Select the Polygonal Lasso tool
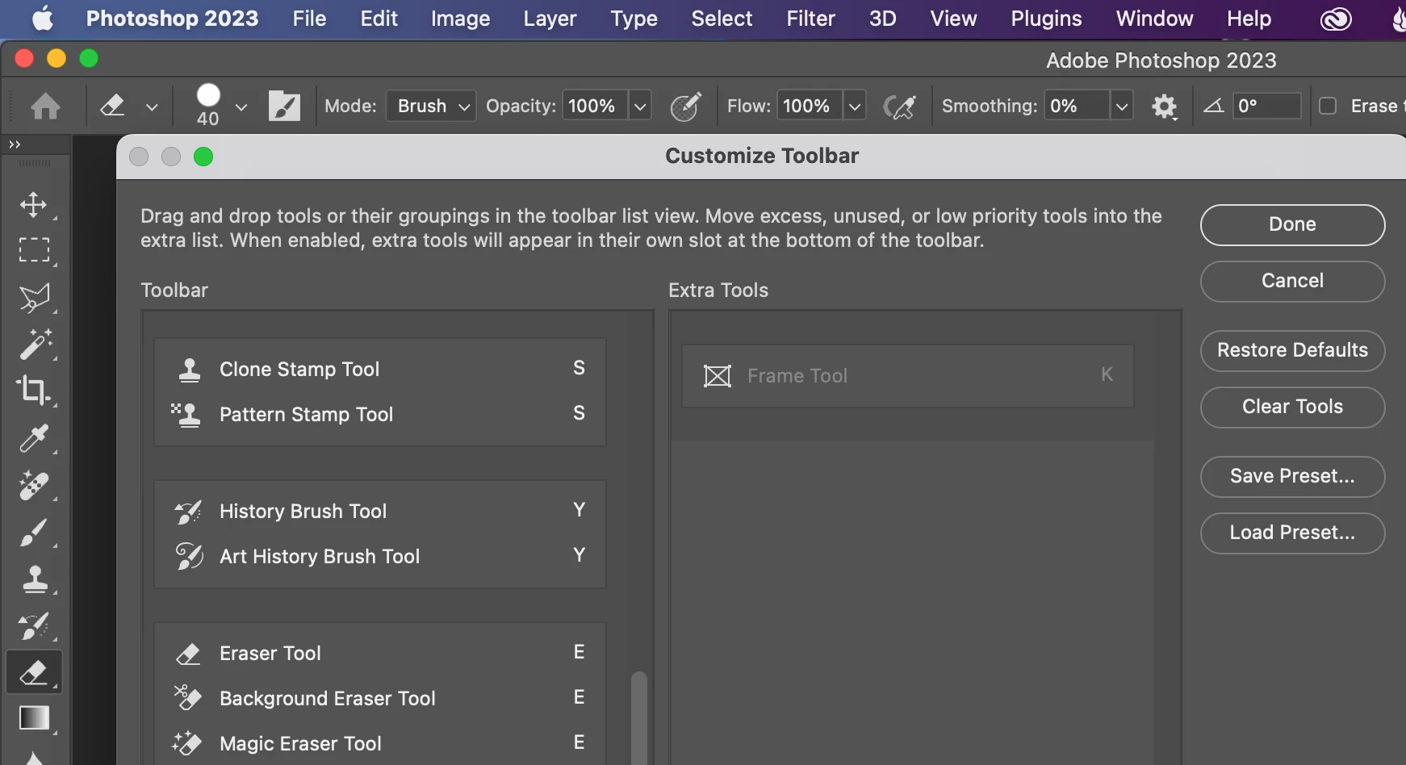1406x765 pixels. 34,298
